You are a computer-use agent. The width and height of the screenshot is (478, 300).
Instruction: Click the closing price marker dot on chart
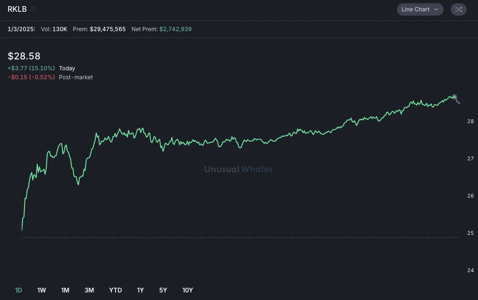454,97
